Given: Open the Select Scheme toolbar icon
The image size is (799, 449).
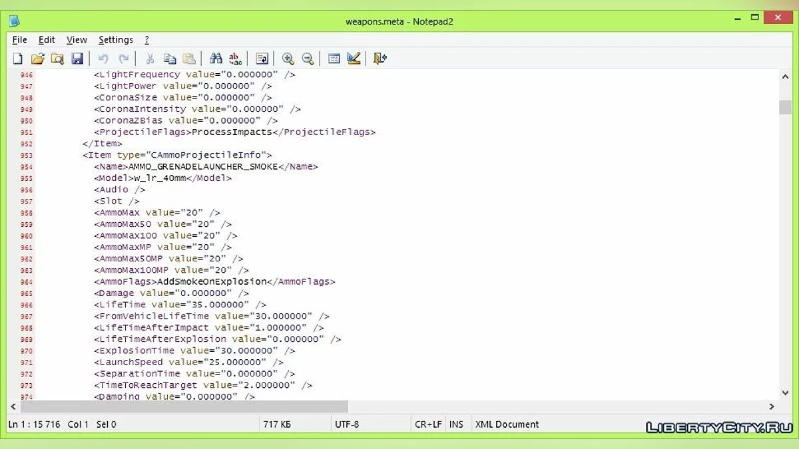Looking at the screenshot, I should pyautogui.click(x=334, y=59).
